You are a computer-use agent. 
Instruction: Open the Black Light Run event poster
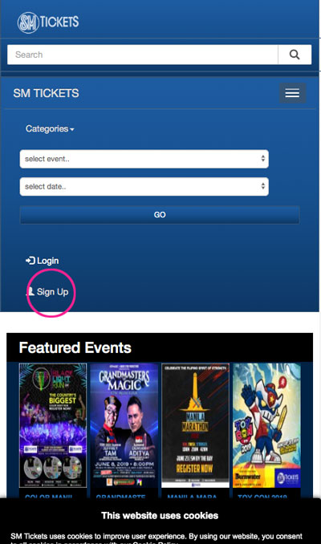[x=53, y=425]
